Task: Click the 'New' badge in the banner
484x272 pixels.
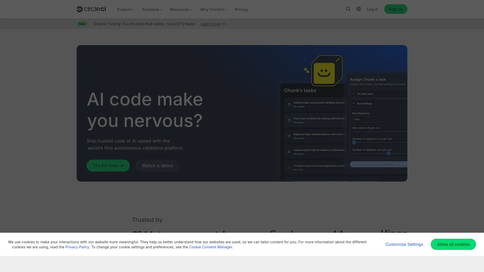Action: pos(82,24)
